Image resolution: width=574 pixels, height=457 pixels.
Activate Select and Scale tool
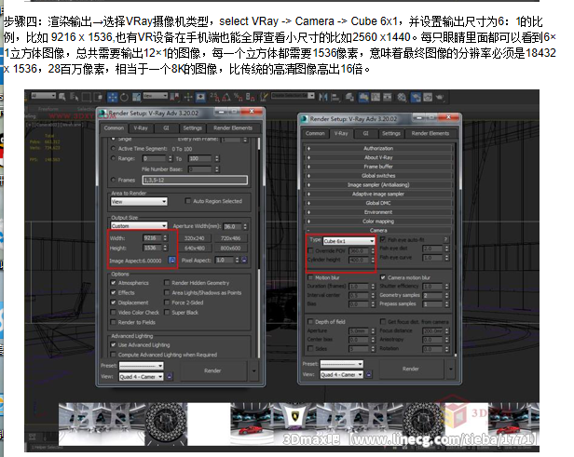point(136,97)
